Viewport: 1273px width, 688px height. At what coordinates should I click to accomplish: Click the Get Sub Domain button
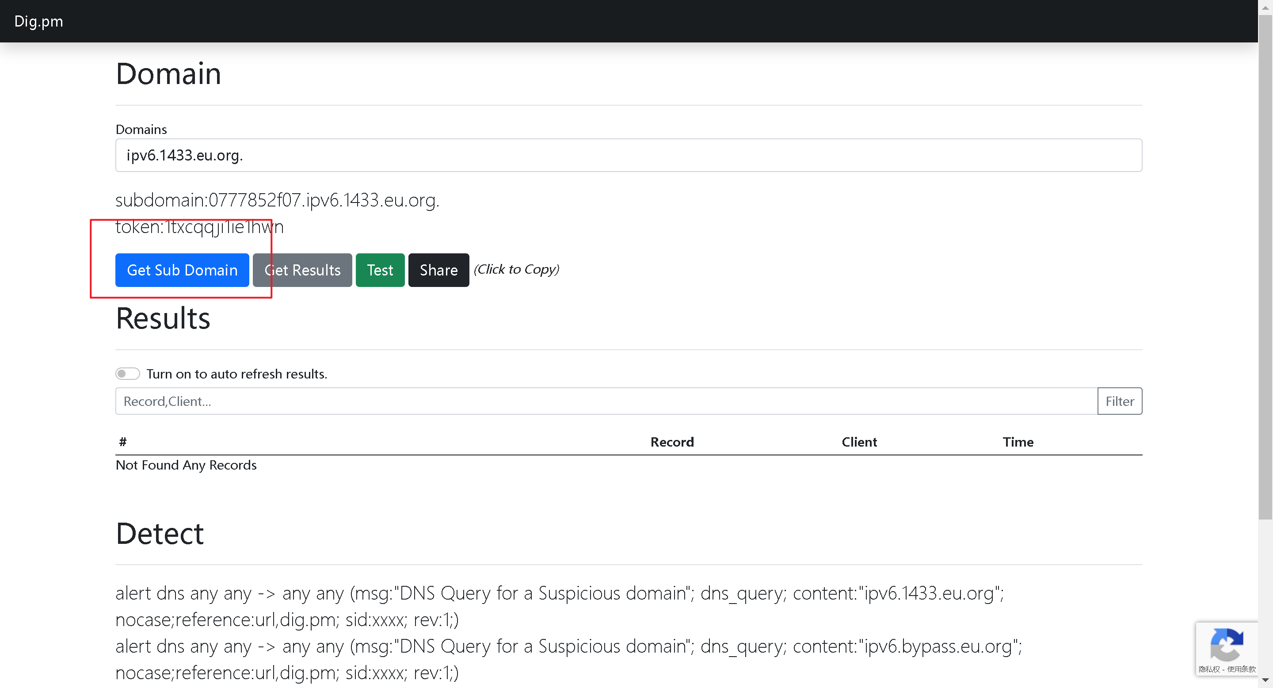182,270
